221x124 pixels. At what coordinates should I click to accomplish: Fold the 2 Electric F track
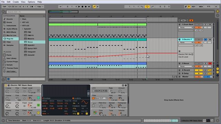pos(180,40)
